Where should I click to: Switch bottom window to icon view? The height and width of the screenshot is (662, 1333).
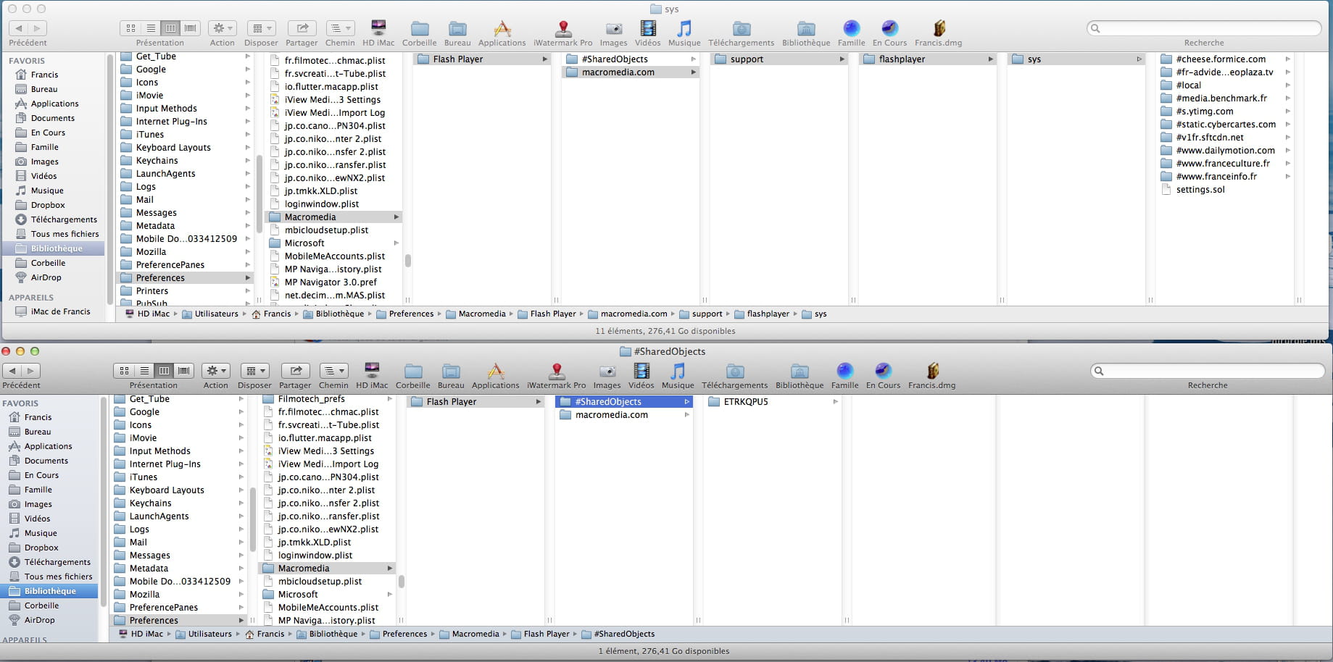[x=124, y=371]
